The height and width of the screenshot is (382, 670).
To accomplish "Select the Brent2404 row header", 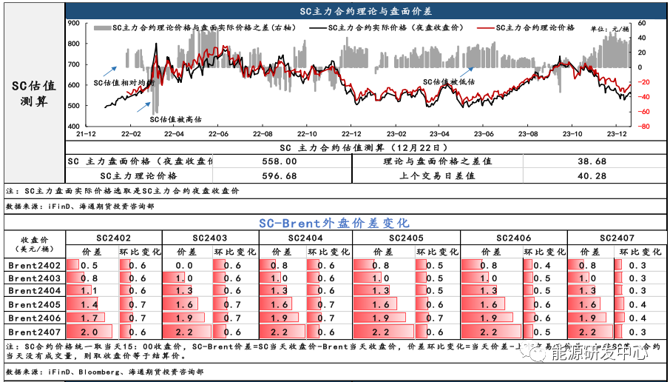I will [x=35, y=291].
